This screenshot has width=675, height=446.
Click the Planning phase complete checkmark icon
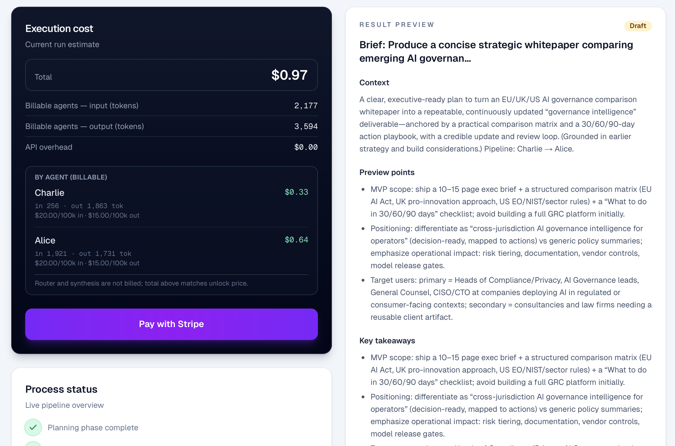pyautogui.click(x=33, y=427)
